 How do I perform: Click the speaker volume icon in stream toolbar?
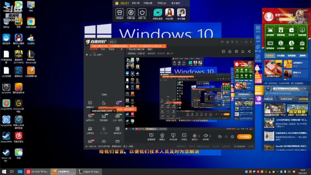point(206,136)
